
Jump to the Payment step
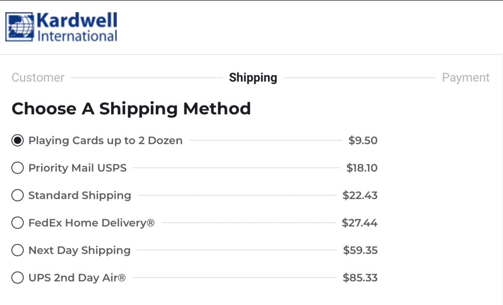pyautogui.click(x=466, y=78)
